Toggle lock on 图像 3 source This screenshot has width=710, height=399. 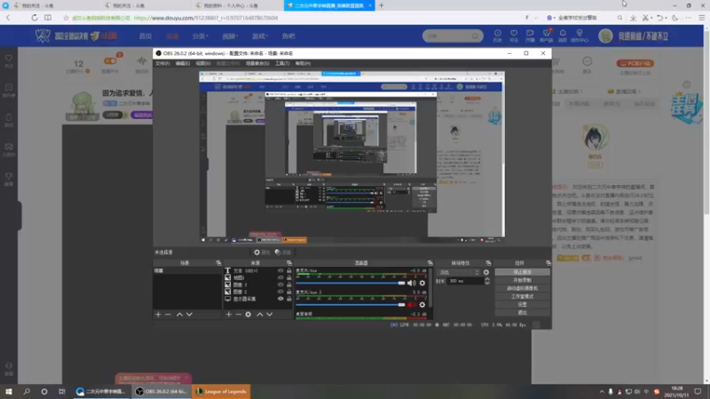pos(289,285)
